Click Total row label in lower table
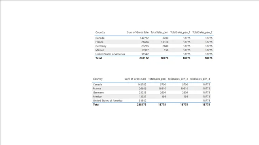259x145 pixels. click(x=96, y=105)
